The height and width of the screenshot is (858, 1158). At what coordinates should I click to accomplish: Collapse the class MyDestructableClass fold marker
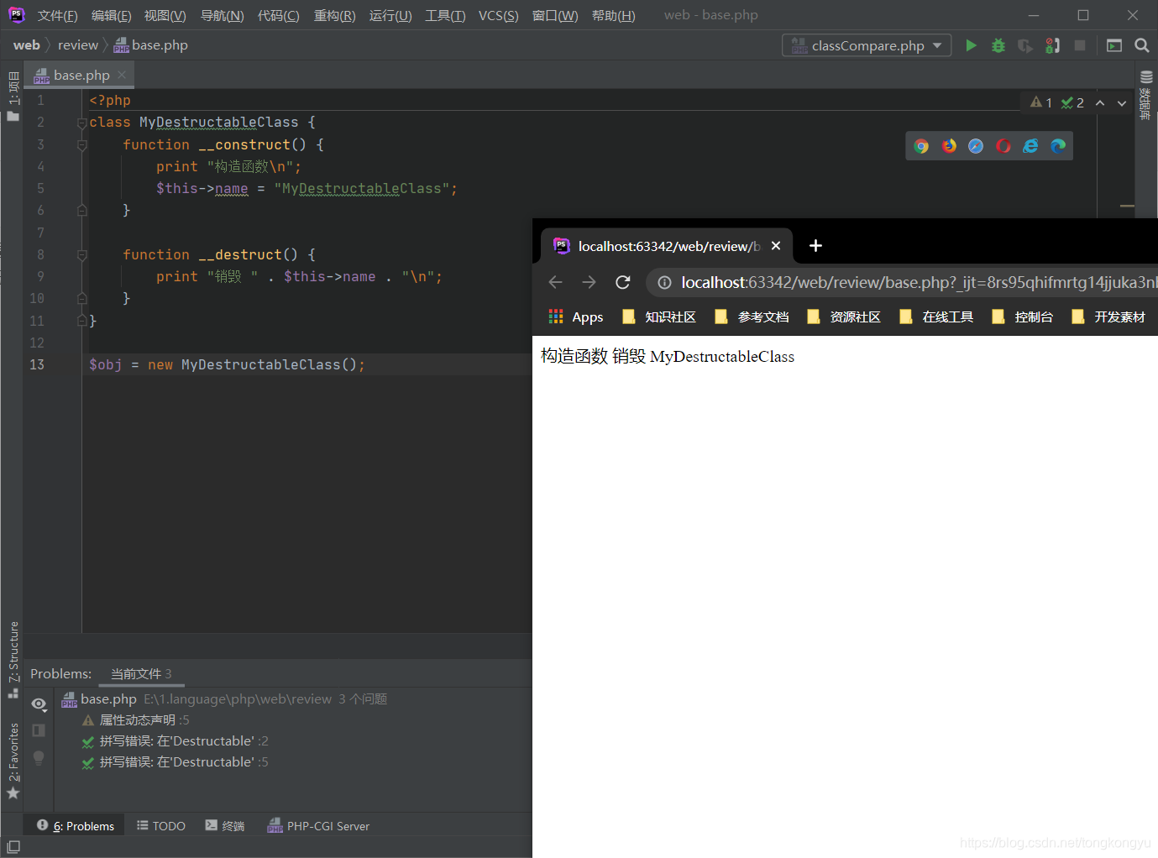point(82,123)
